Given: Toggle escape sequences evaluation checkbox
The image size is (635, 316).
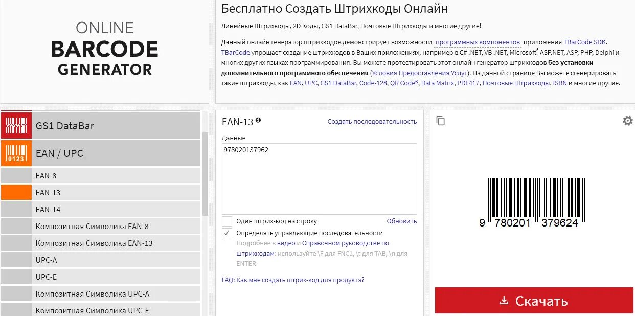Looking at the screenshot, I should (x=227, y=233).
